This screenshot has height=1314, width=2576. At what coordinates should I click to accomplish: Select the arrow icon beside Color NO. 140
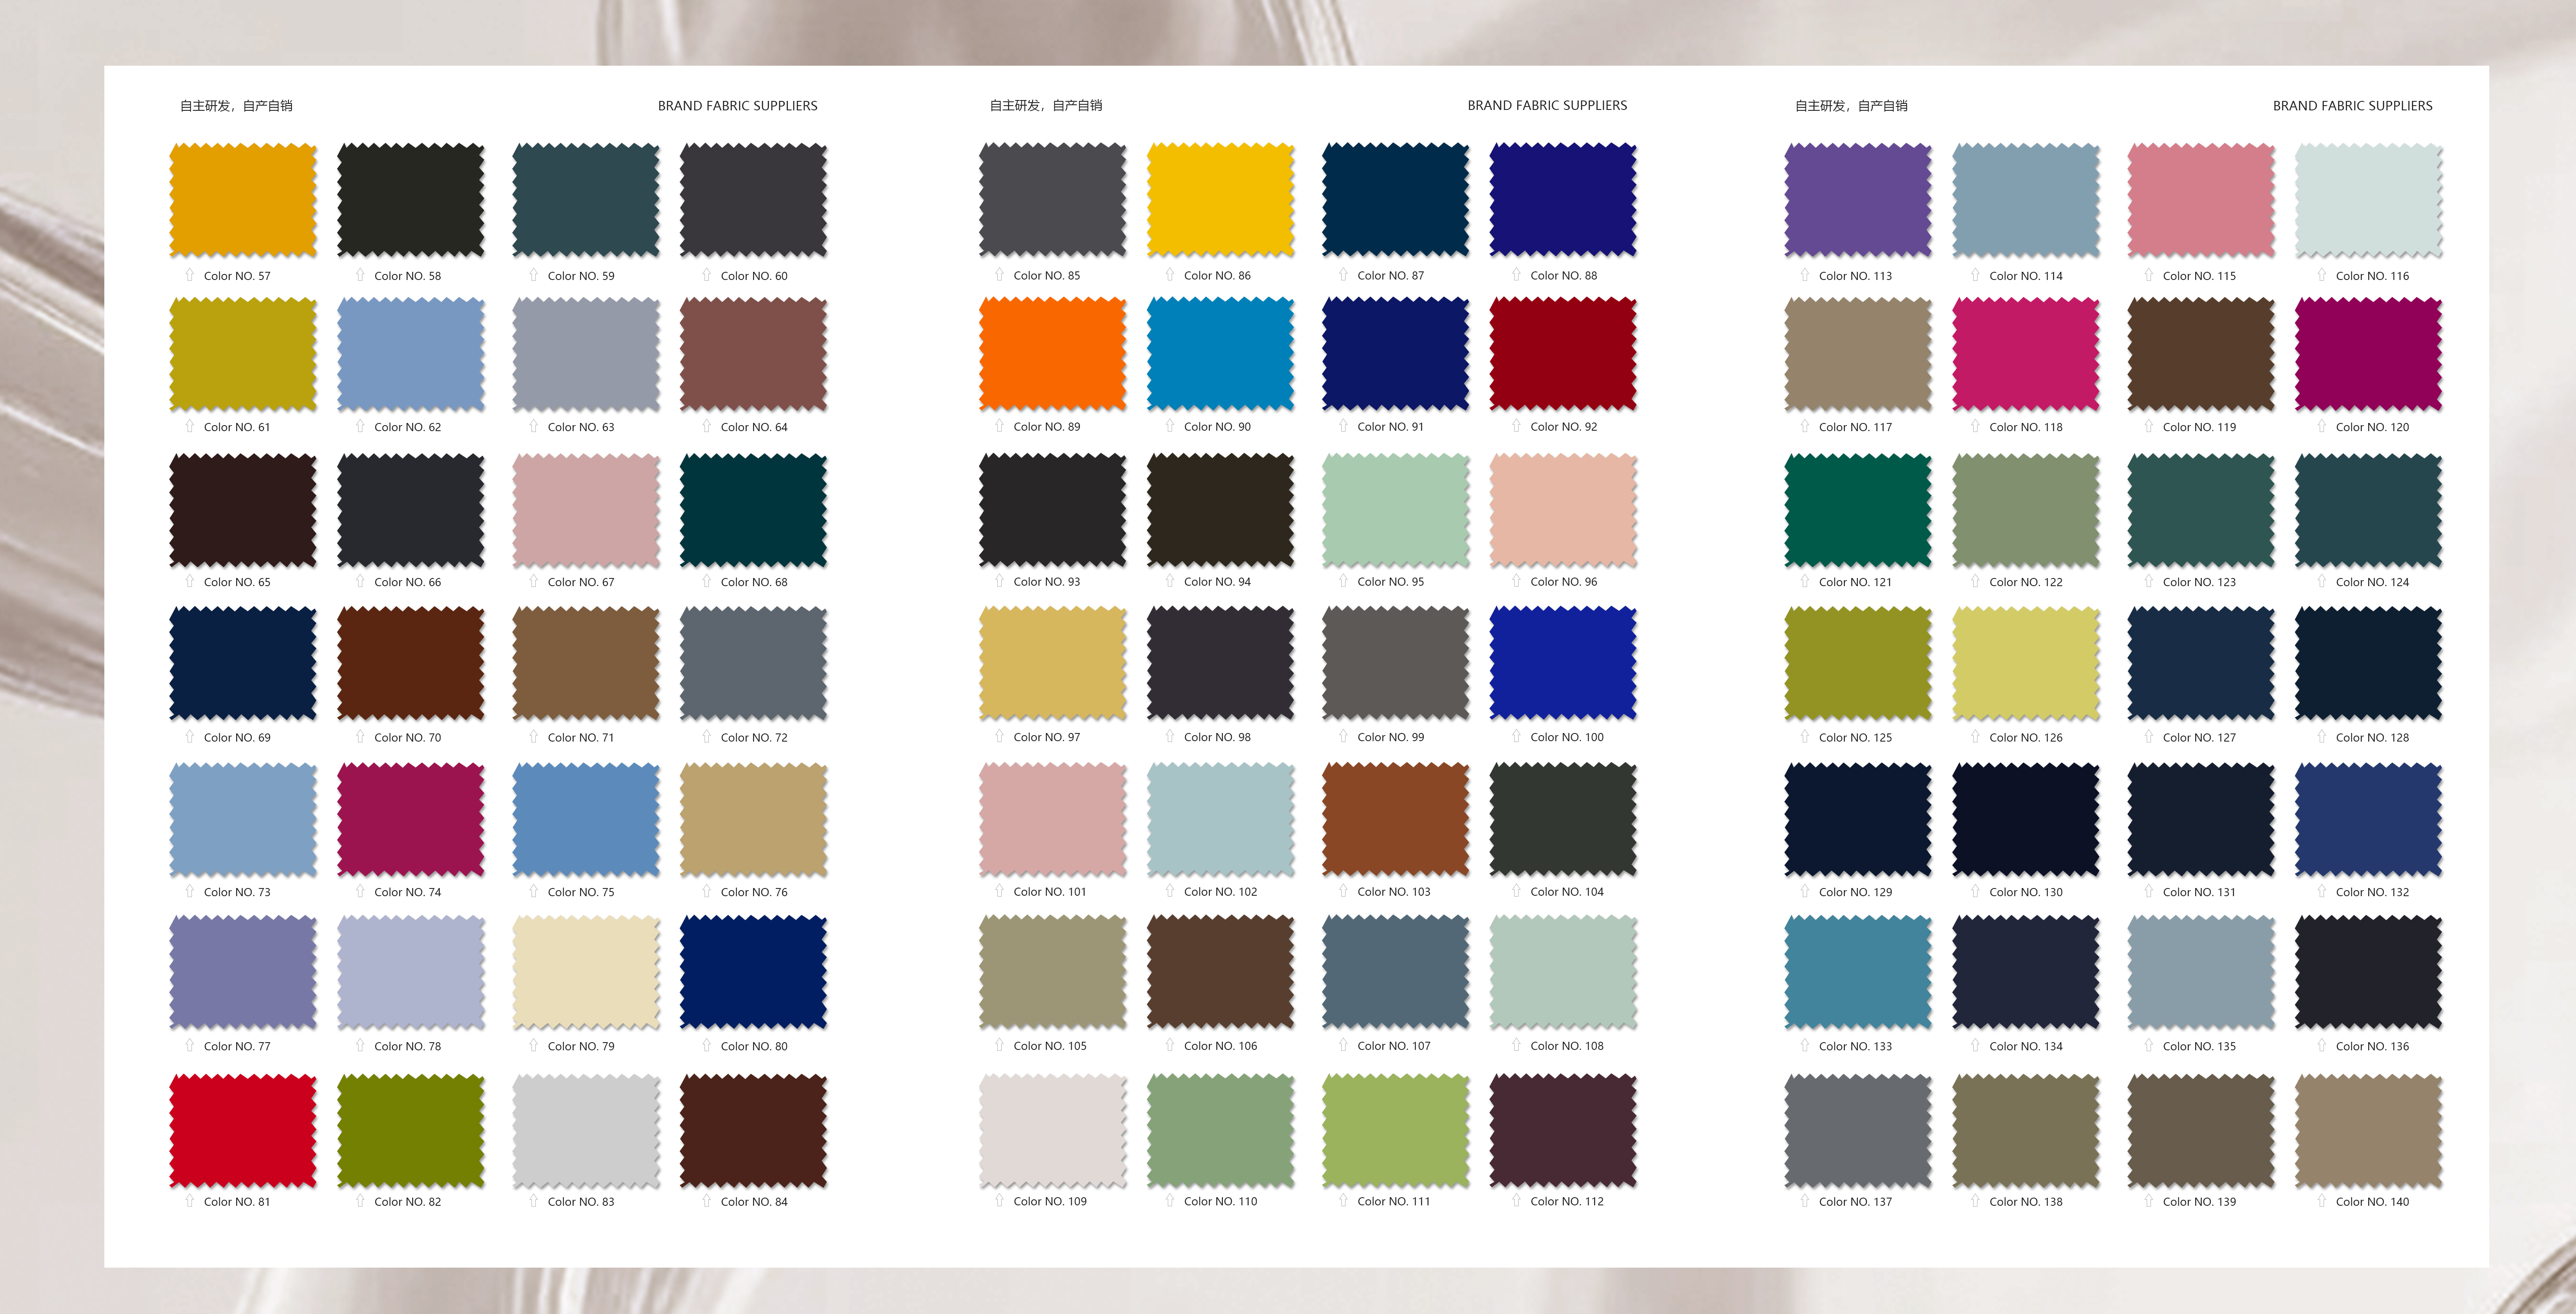(x=2322, y=1201)
